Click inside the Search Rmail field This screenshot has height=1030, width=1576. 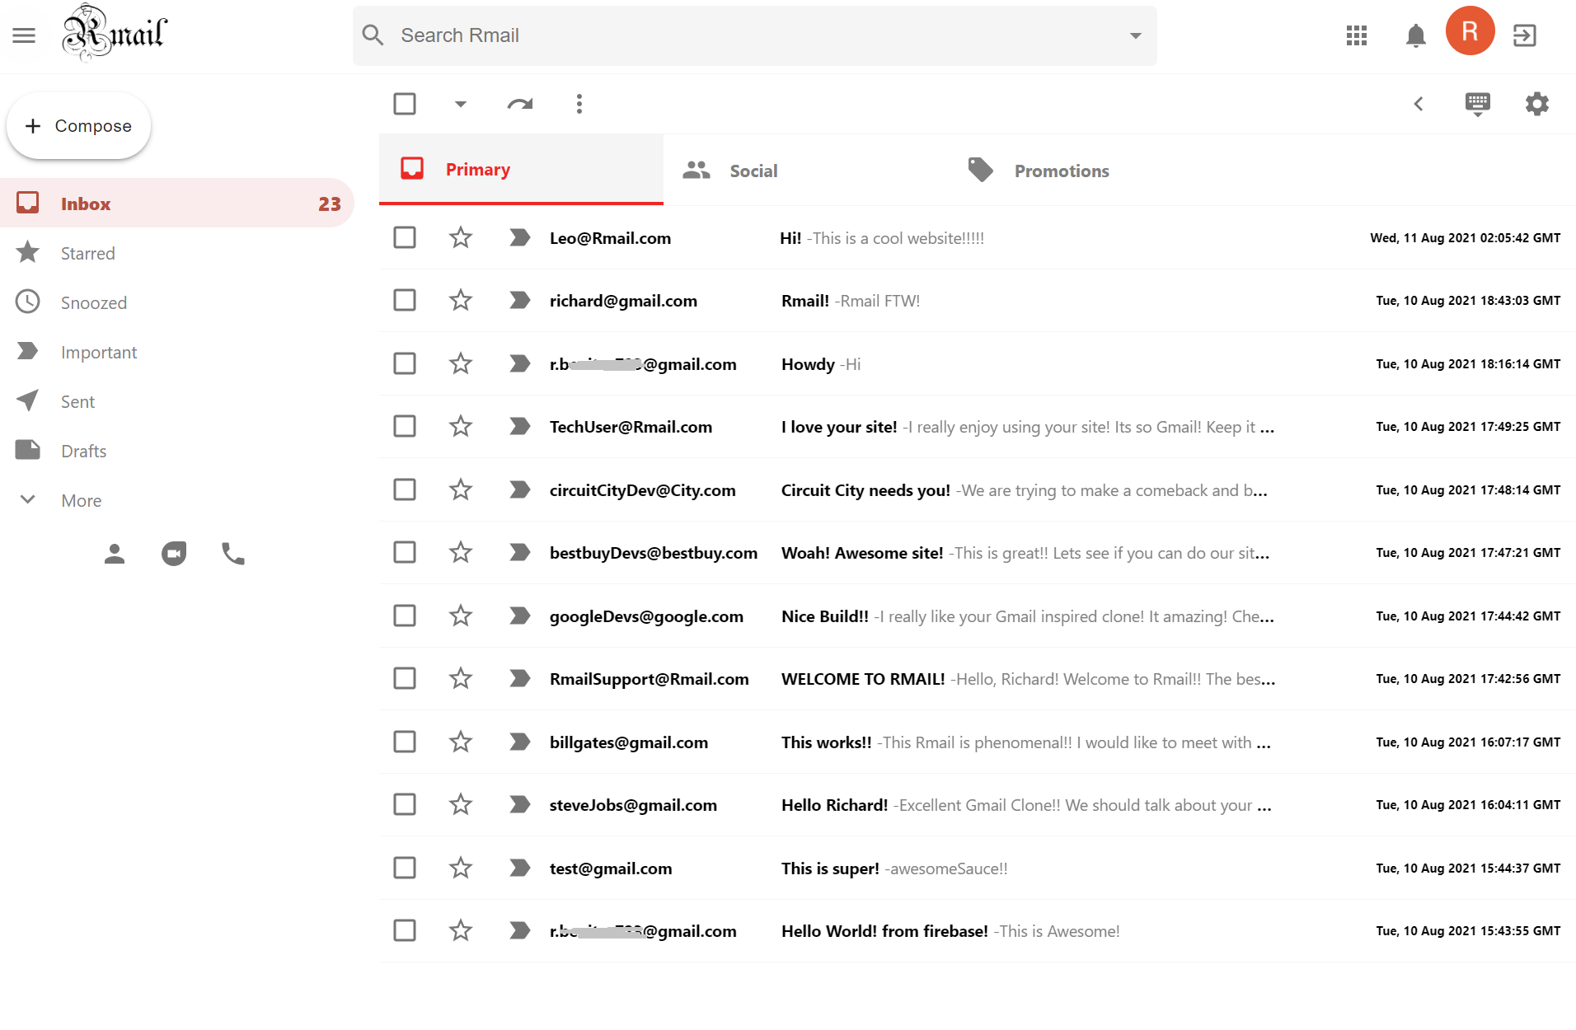[x=659, y=35]
